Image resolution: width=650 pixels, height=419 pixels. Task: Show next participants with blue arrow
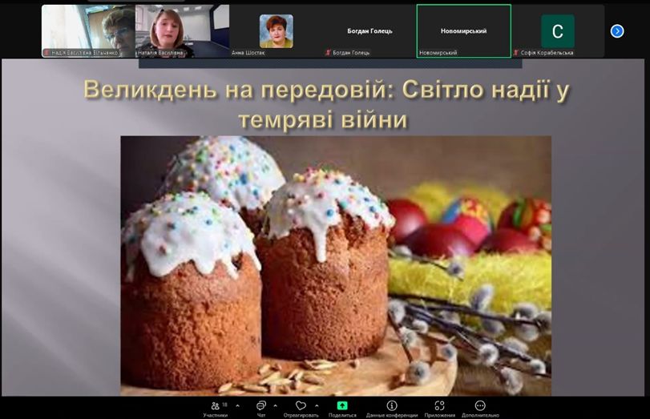pyautogui.click(x=616, y=31)
